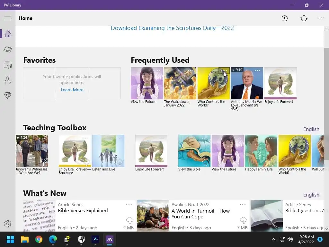Open The Watchtower, January 2022
The image size is (329, 247).
(x=180, y=83)
